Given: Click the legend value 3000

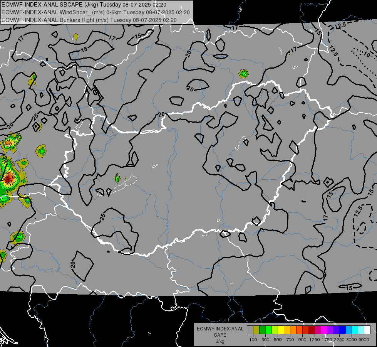Looking at the screenshot, I should point(352,340).
